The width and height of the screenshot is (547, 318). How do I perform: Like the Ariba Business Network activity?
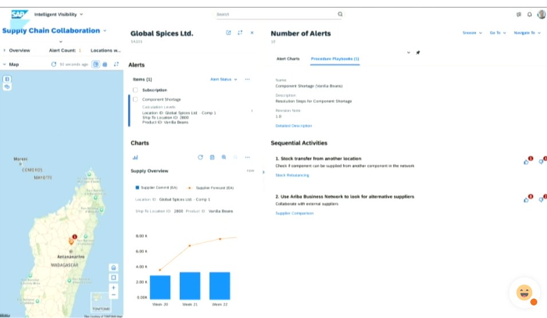point(526,200)
